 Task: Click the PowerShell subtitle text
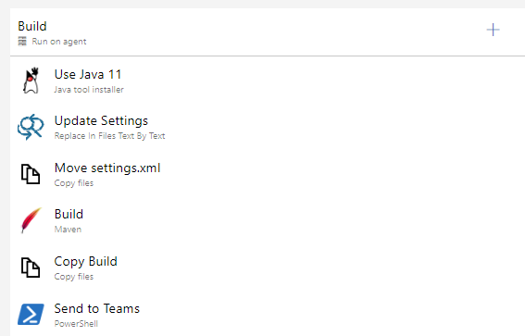pyautogui.click(x=76, y=324)
